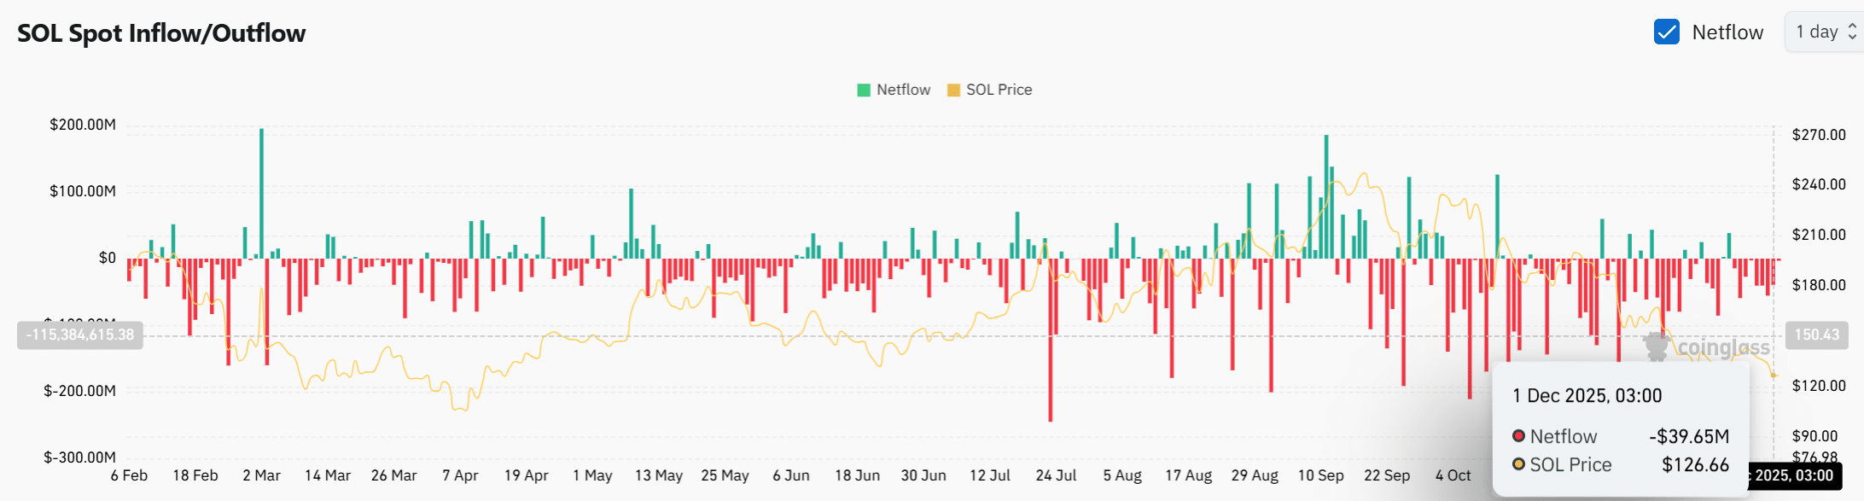Viewport: 1864px width, 501px height.
Task: Select the tallest green bar near 2 Mar
Action: coord(261,192)
